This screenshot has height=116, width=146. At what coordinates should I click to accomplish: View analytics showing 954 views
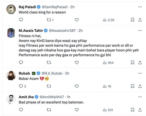tap(108, 63)
